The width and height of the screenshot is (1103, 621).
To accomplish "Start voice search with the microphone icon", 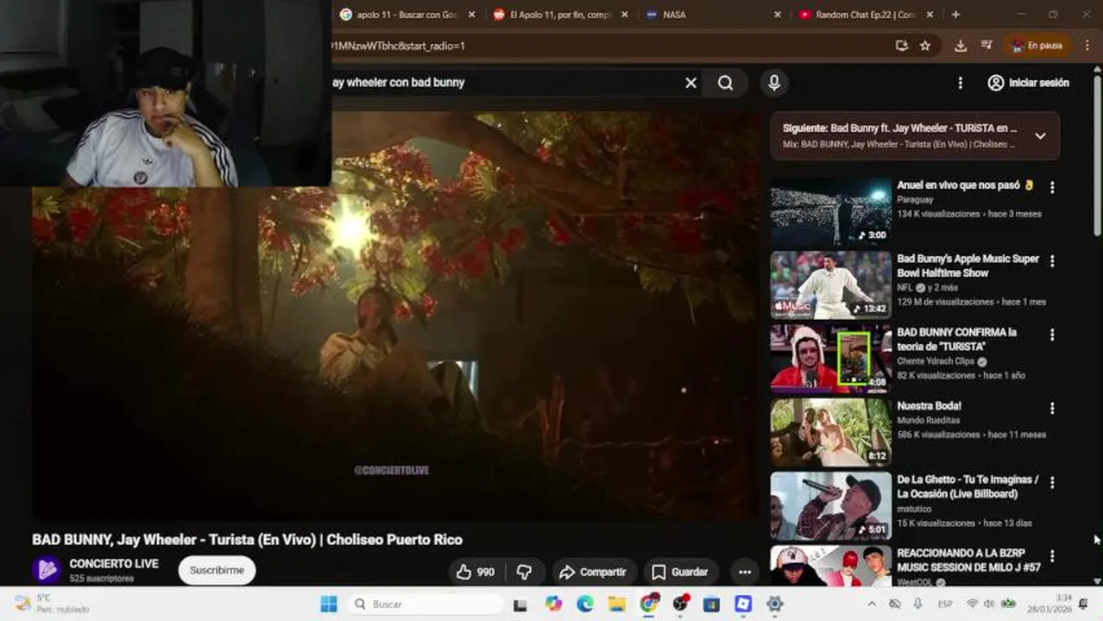I will (774, 83).
